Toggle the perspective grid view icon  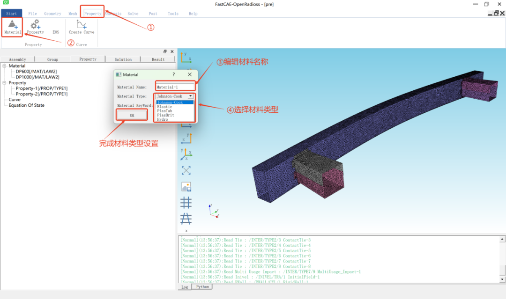(186, 219)
